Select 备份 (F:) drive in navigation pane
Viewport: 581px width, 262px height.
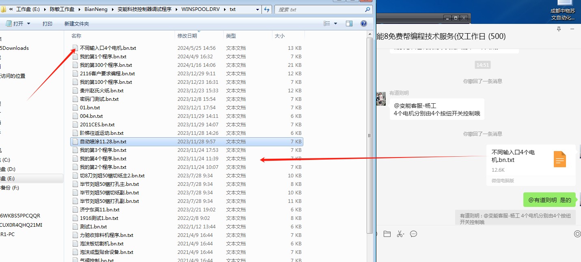[9, 187]
